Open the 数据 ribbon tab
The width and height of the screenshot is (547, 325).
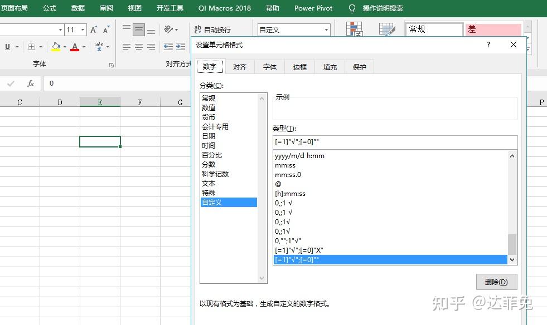78,8
